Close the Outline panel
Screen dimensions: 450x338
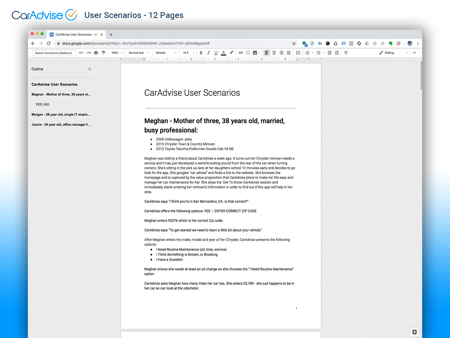click(89, 69)
